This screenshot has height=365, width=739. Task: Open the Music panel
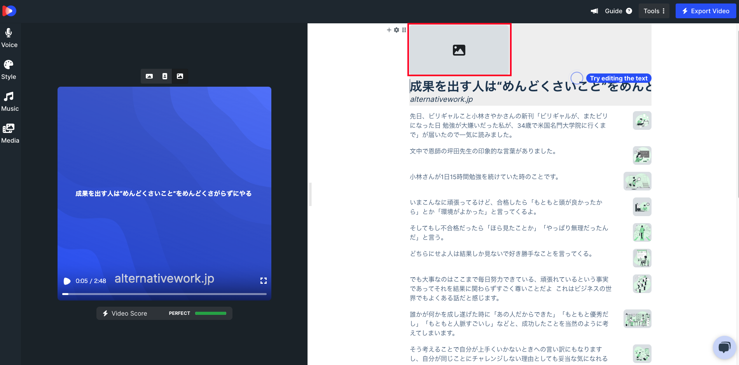coord(10,102)
